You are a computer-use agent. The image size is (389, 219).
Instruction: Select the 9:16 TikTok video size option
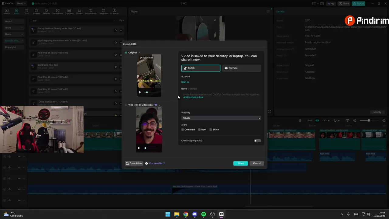126,105
